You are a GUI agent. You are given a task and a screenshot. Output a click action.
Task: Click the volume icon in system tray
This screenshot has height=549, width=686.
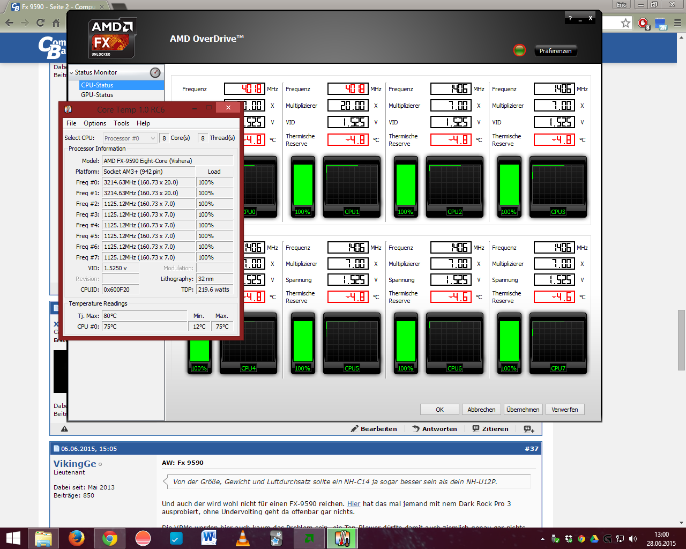(x=633, y=539)
